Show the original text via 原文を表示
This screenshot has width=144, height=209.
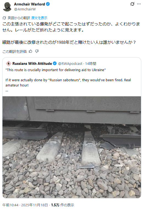39,18
